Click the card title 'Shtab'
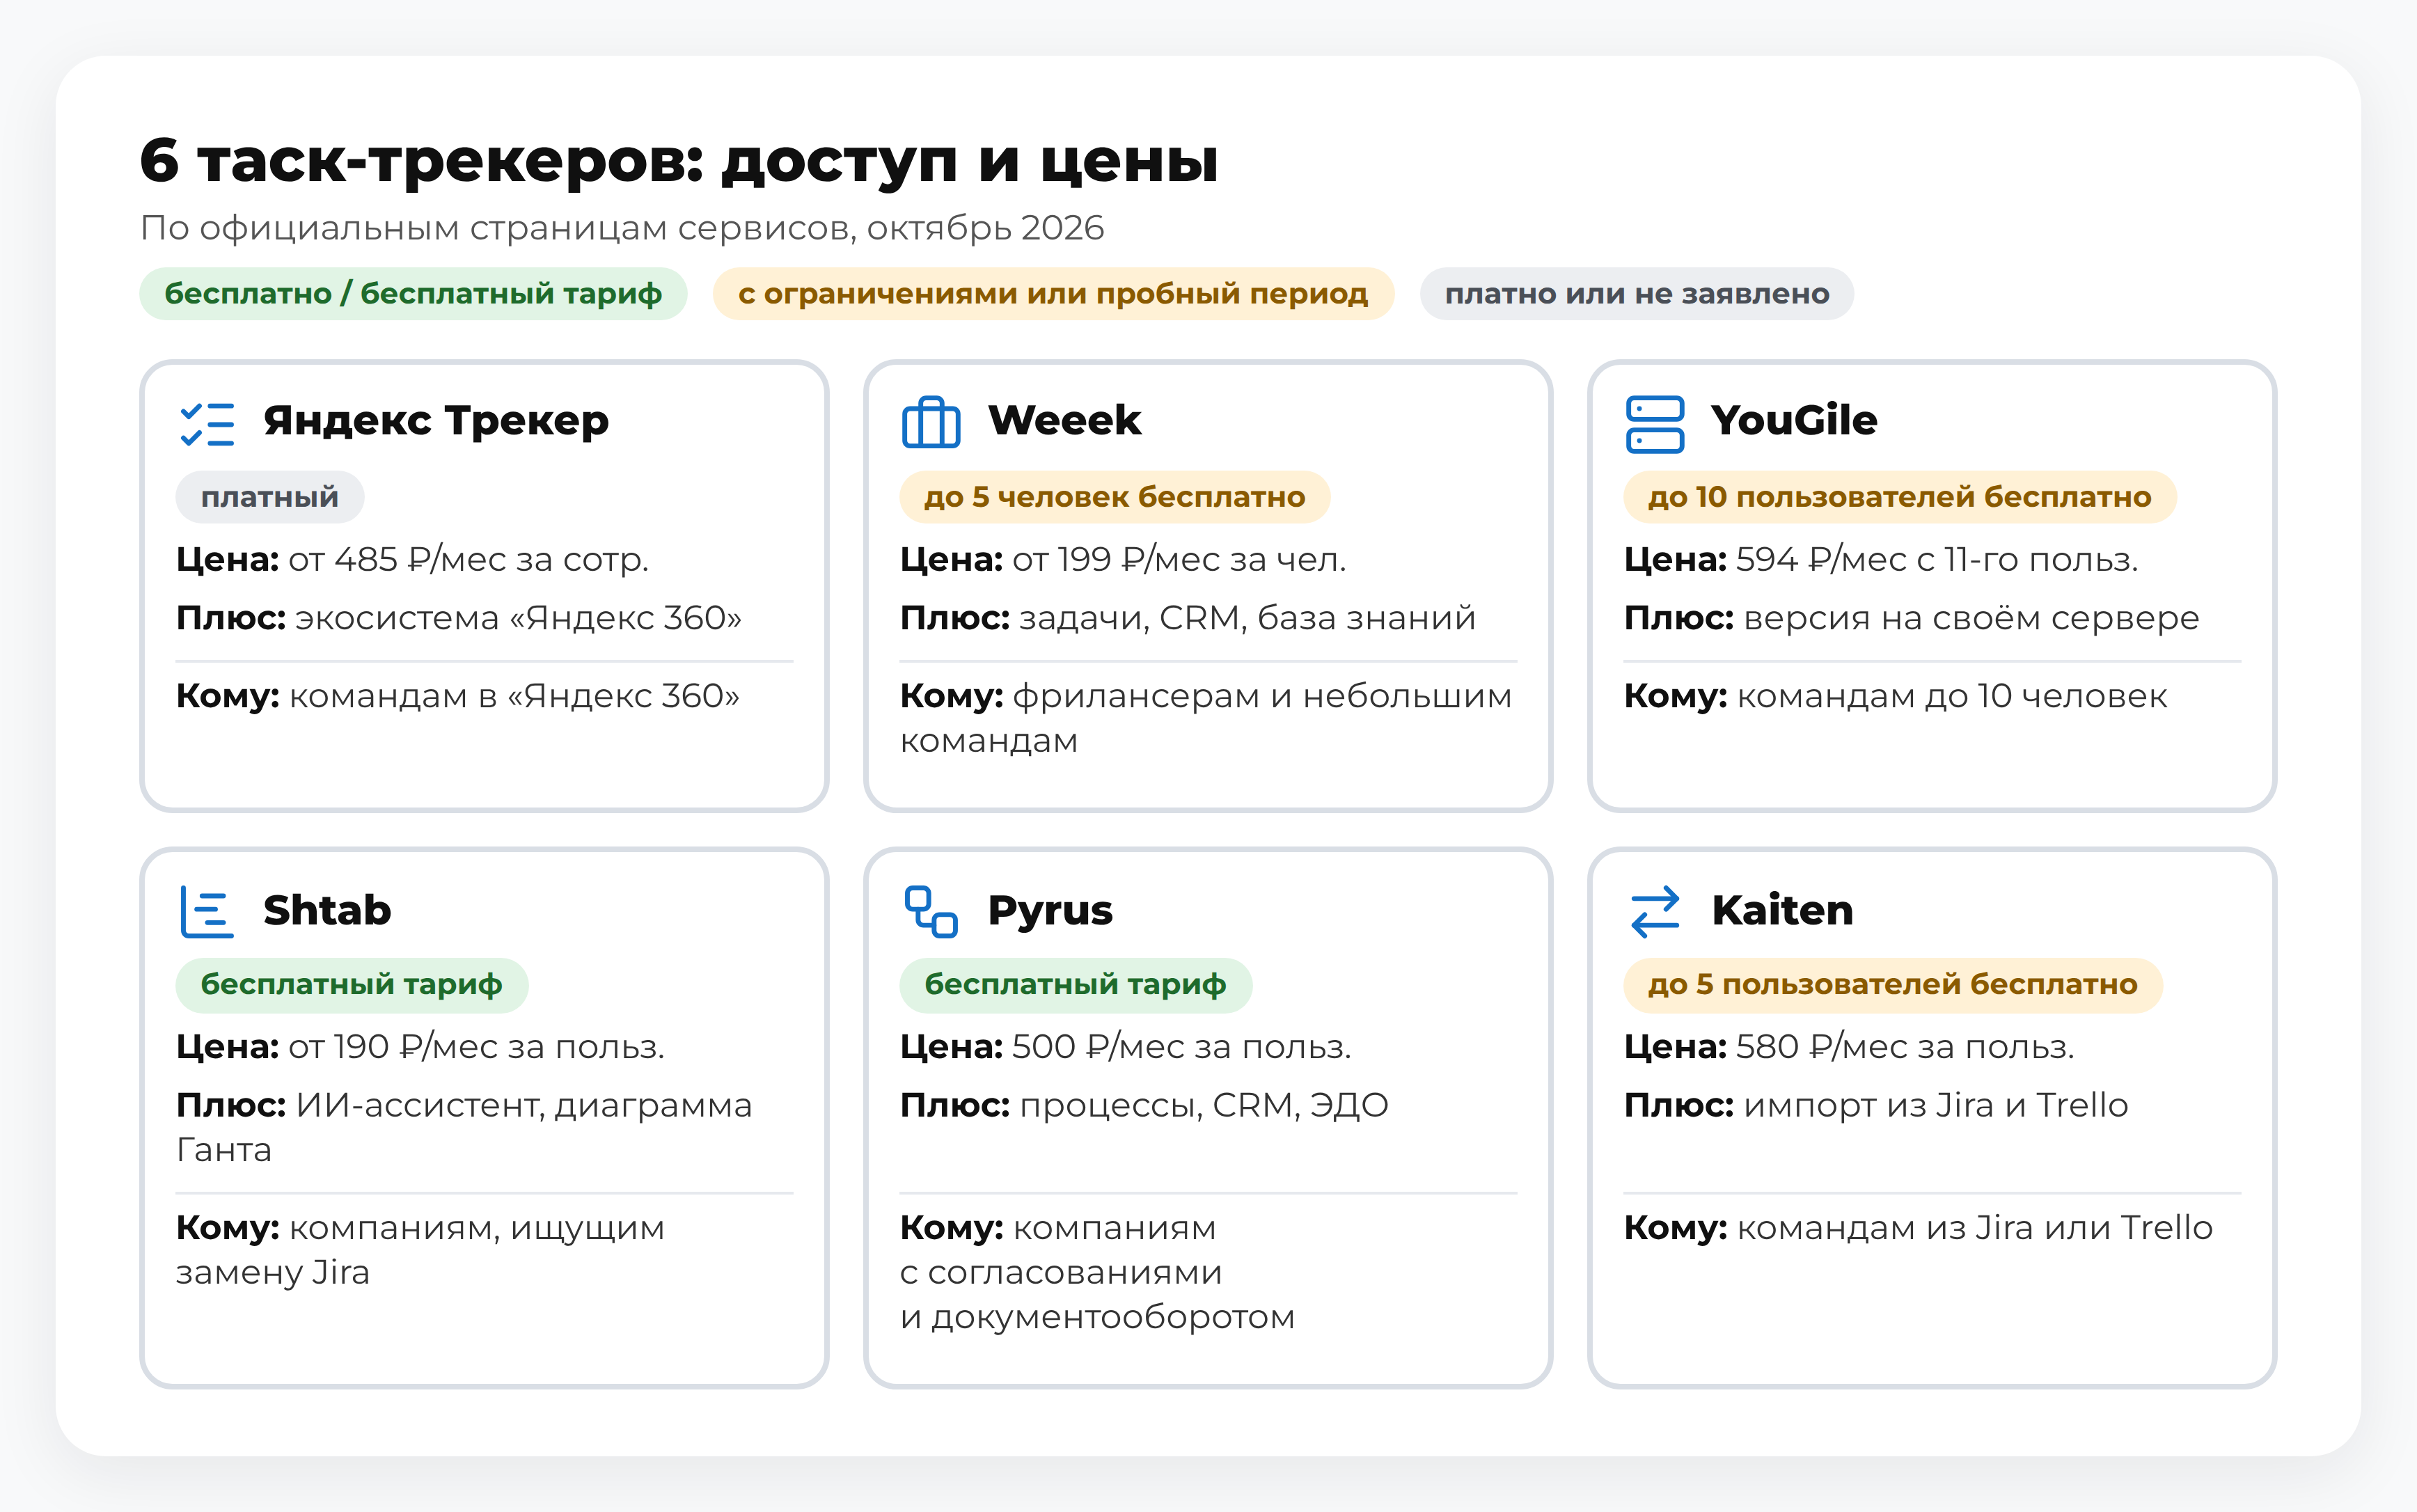 (x=327, y=911)
